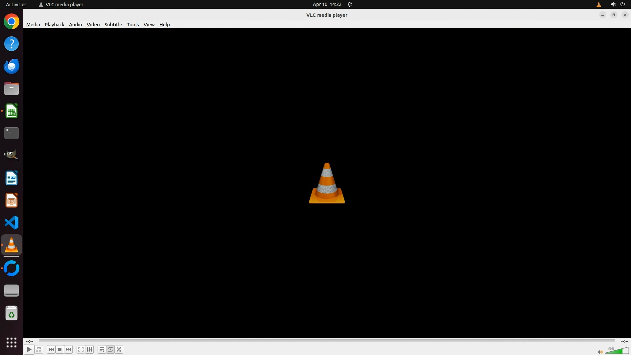The image size is (631, 355).
Task: Expand the Tools menu
Action: 133,25
